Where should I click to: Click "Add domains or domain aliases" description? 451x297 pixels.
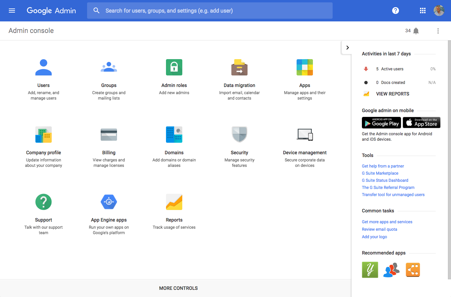tap(174, 163)
